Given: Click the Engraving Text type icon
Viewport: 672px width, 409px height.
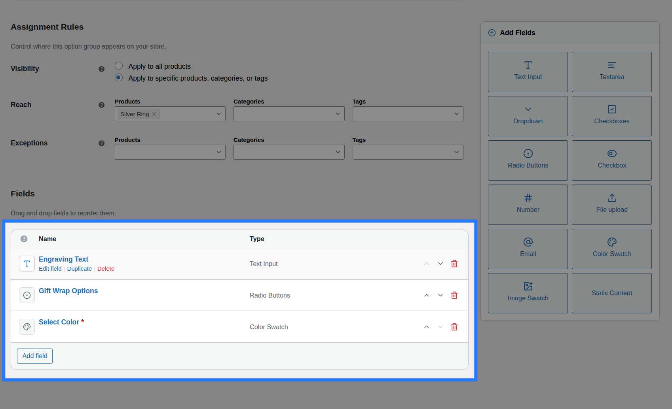Looking at the screenshot, I should click(x=27, y=264).
